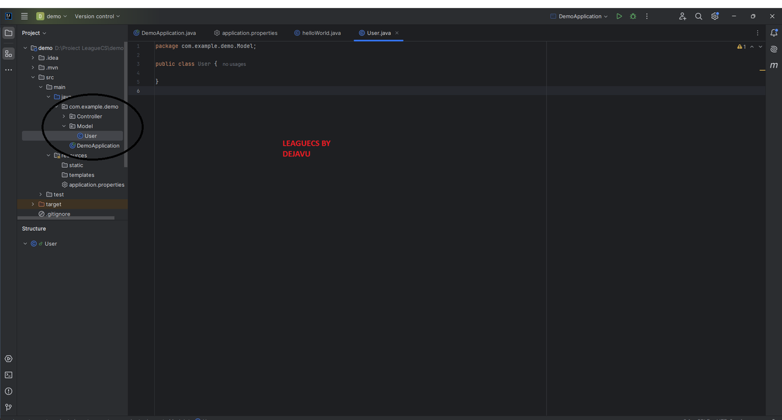Open the Maven tool window icon
This screenshot has width=782, height=420.
tap(774, 65)
